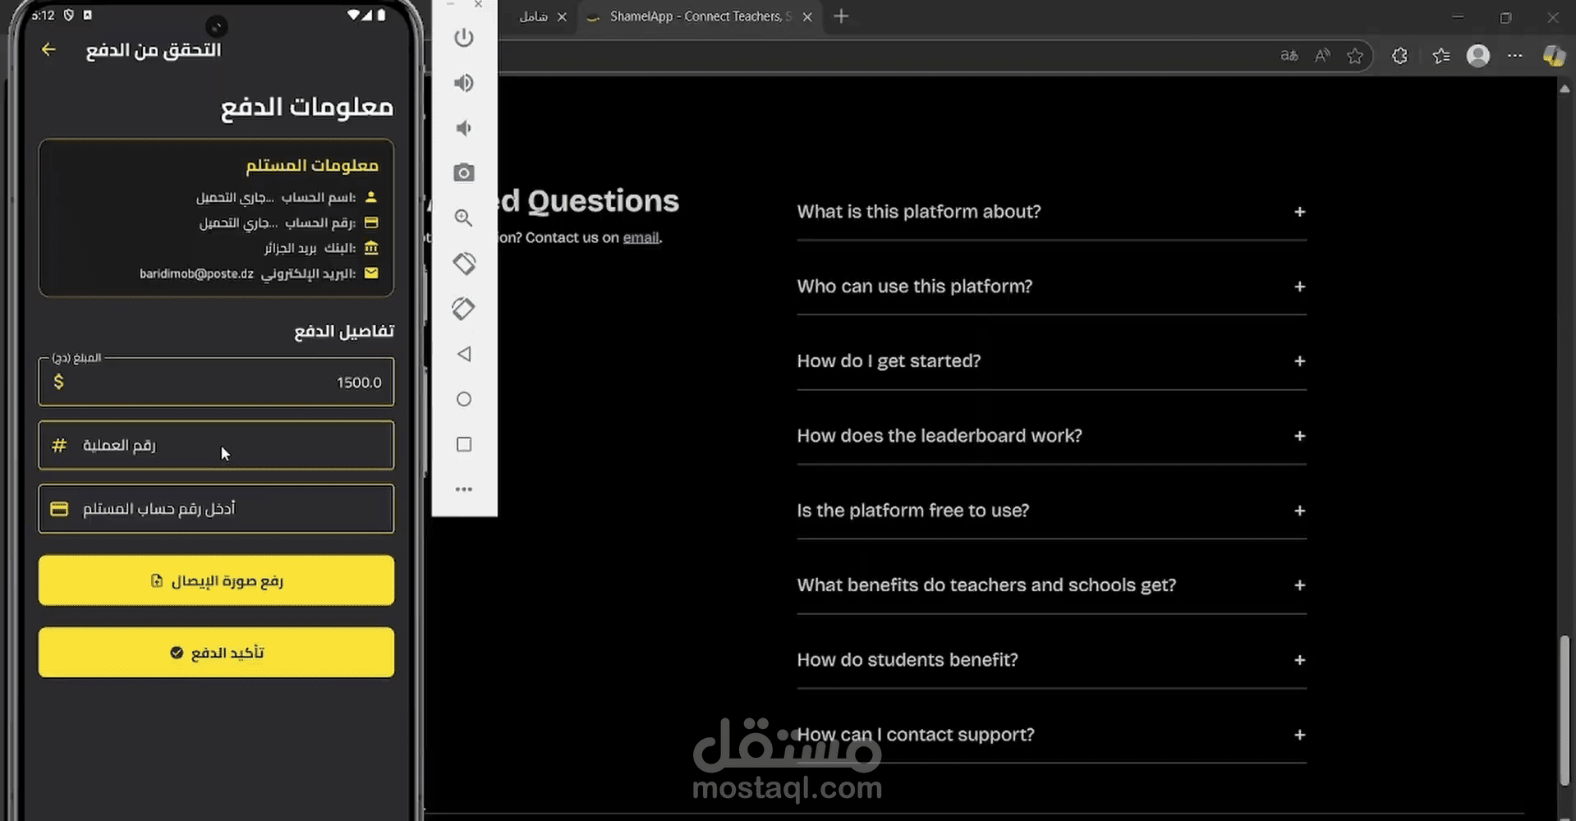
Task: Expand 'What benefits do teachers and schools get?'
Action: pos(1051,585)
